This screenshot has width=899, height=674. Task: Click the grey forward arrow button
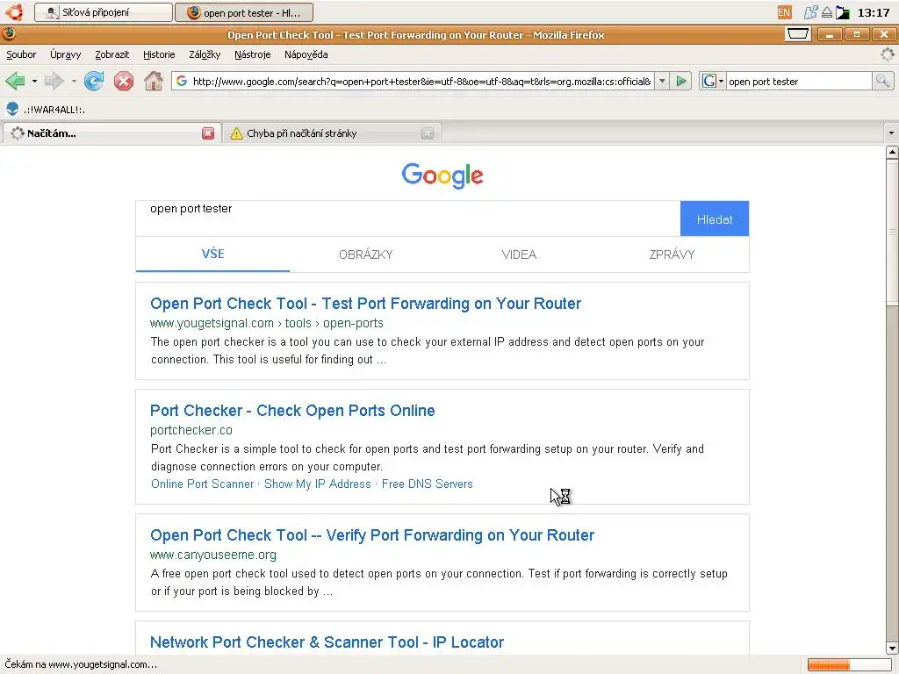tap(54, 82)
